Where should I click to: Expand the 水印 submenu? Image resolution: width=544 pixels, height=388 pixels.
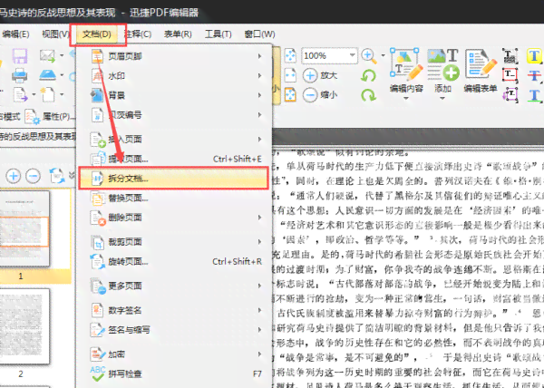pos(173,75)
